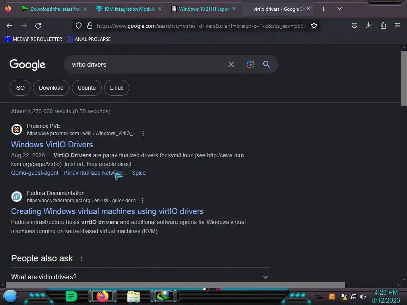Click the Firefox taskbar icon

(x=102, y=296)
